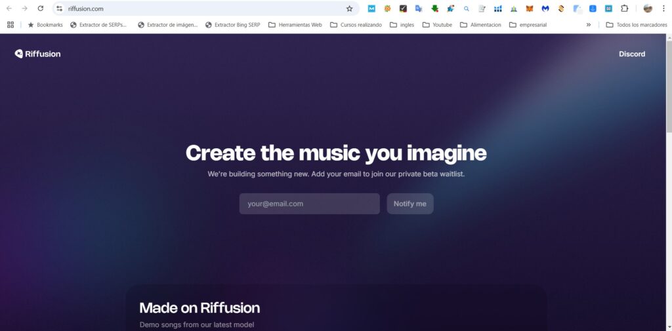The width and height of the screenshot is (672, 331).
Task: Open the MetaMask fox extension
Action: coord(530,9)
